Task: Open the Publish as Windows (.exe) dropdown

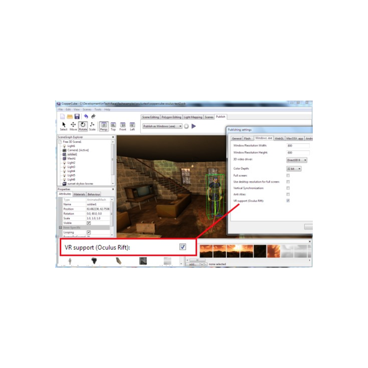Action: click(180, 126)
